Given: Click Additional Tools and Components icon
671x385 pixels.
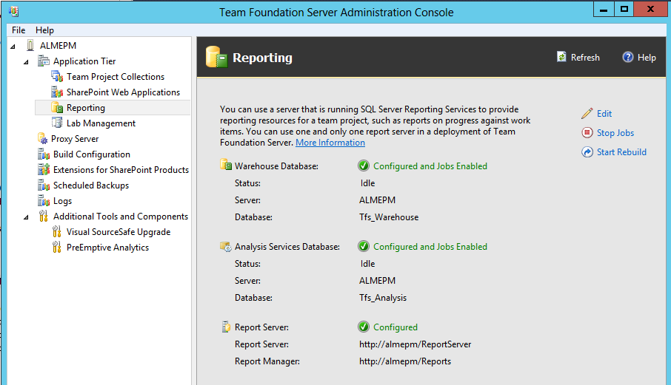Looking at the screenshot, I should point(43,217).
